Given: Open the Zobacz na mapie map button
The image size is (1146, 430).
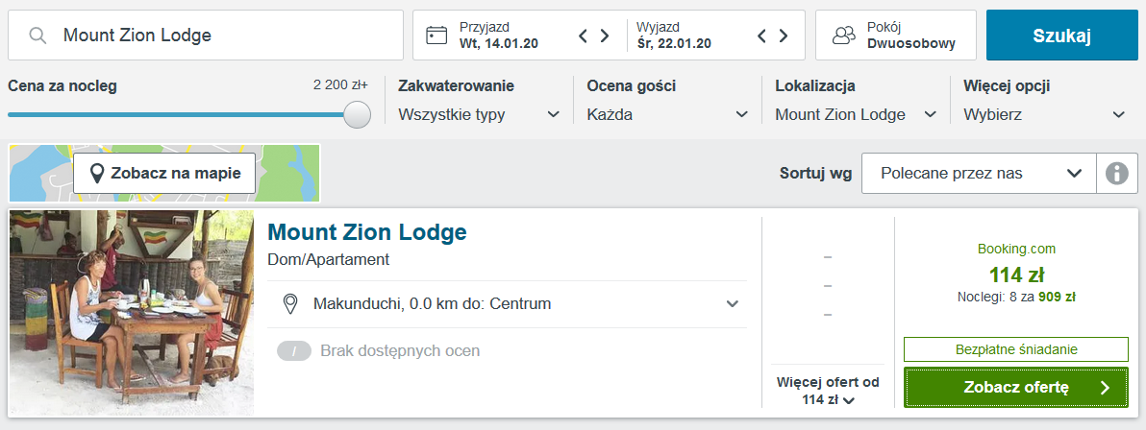Looking at the screenshot, I should (x=164, y=173).
